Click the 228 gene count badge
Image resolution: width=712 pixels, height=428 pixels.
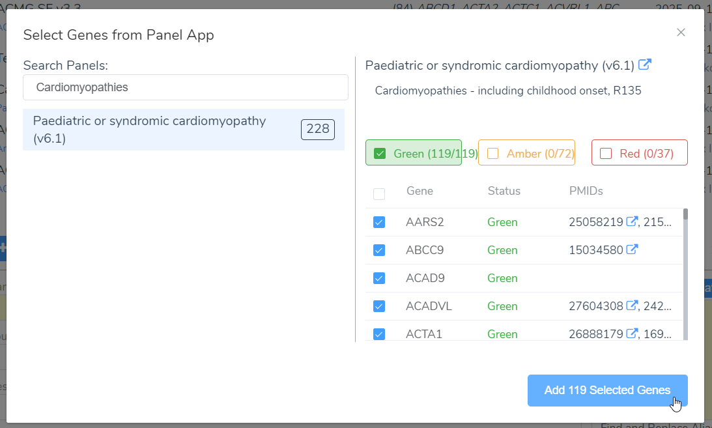(x=318, y=129)
